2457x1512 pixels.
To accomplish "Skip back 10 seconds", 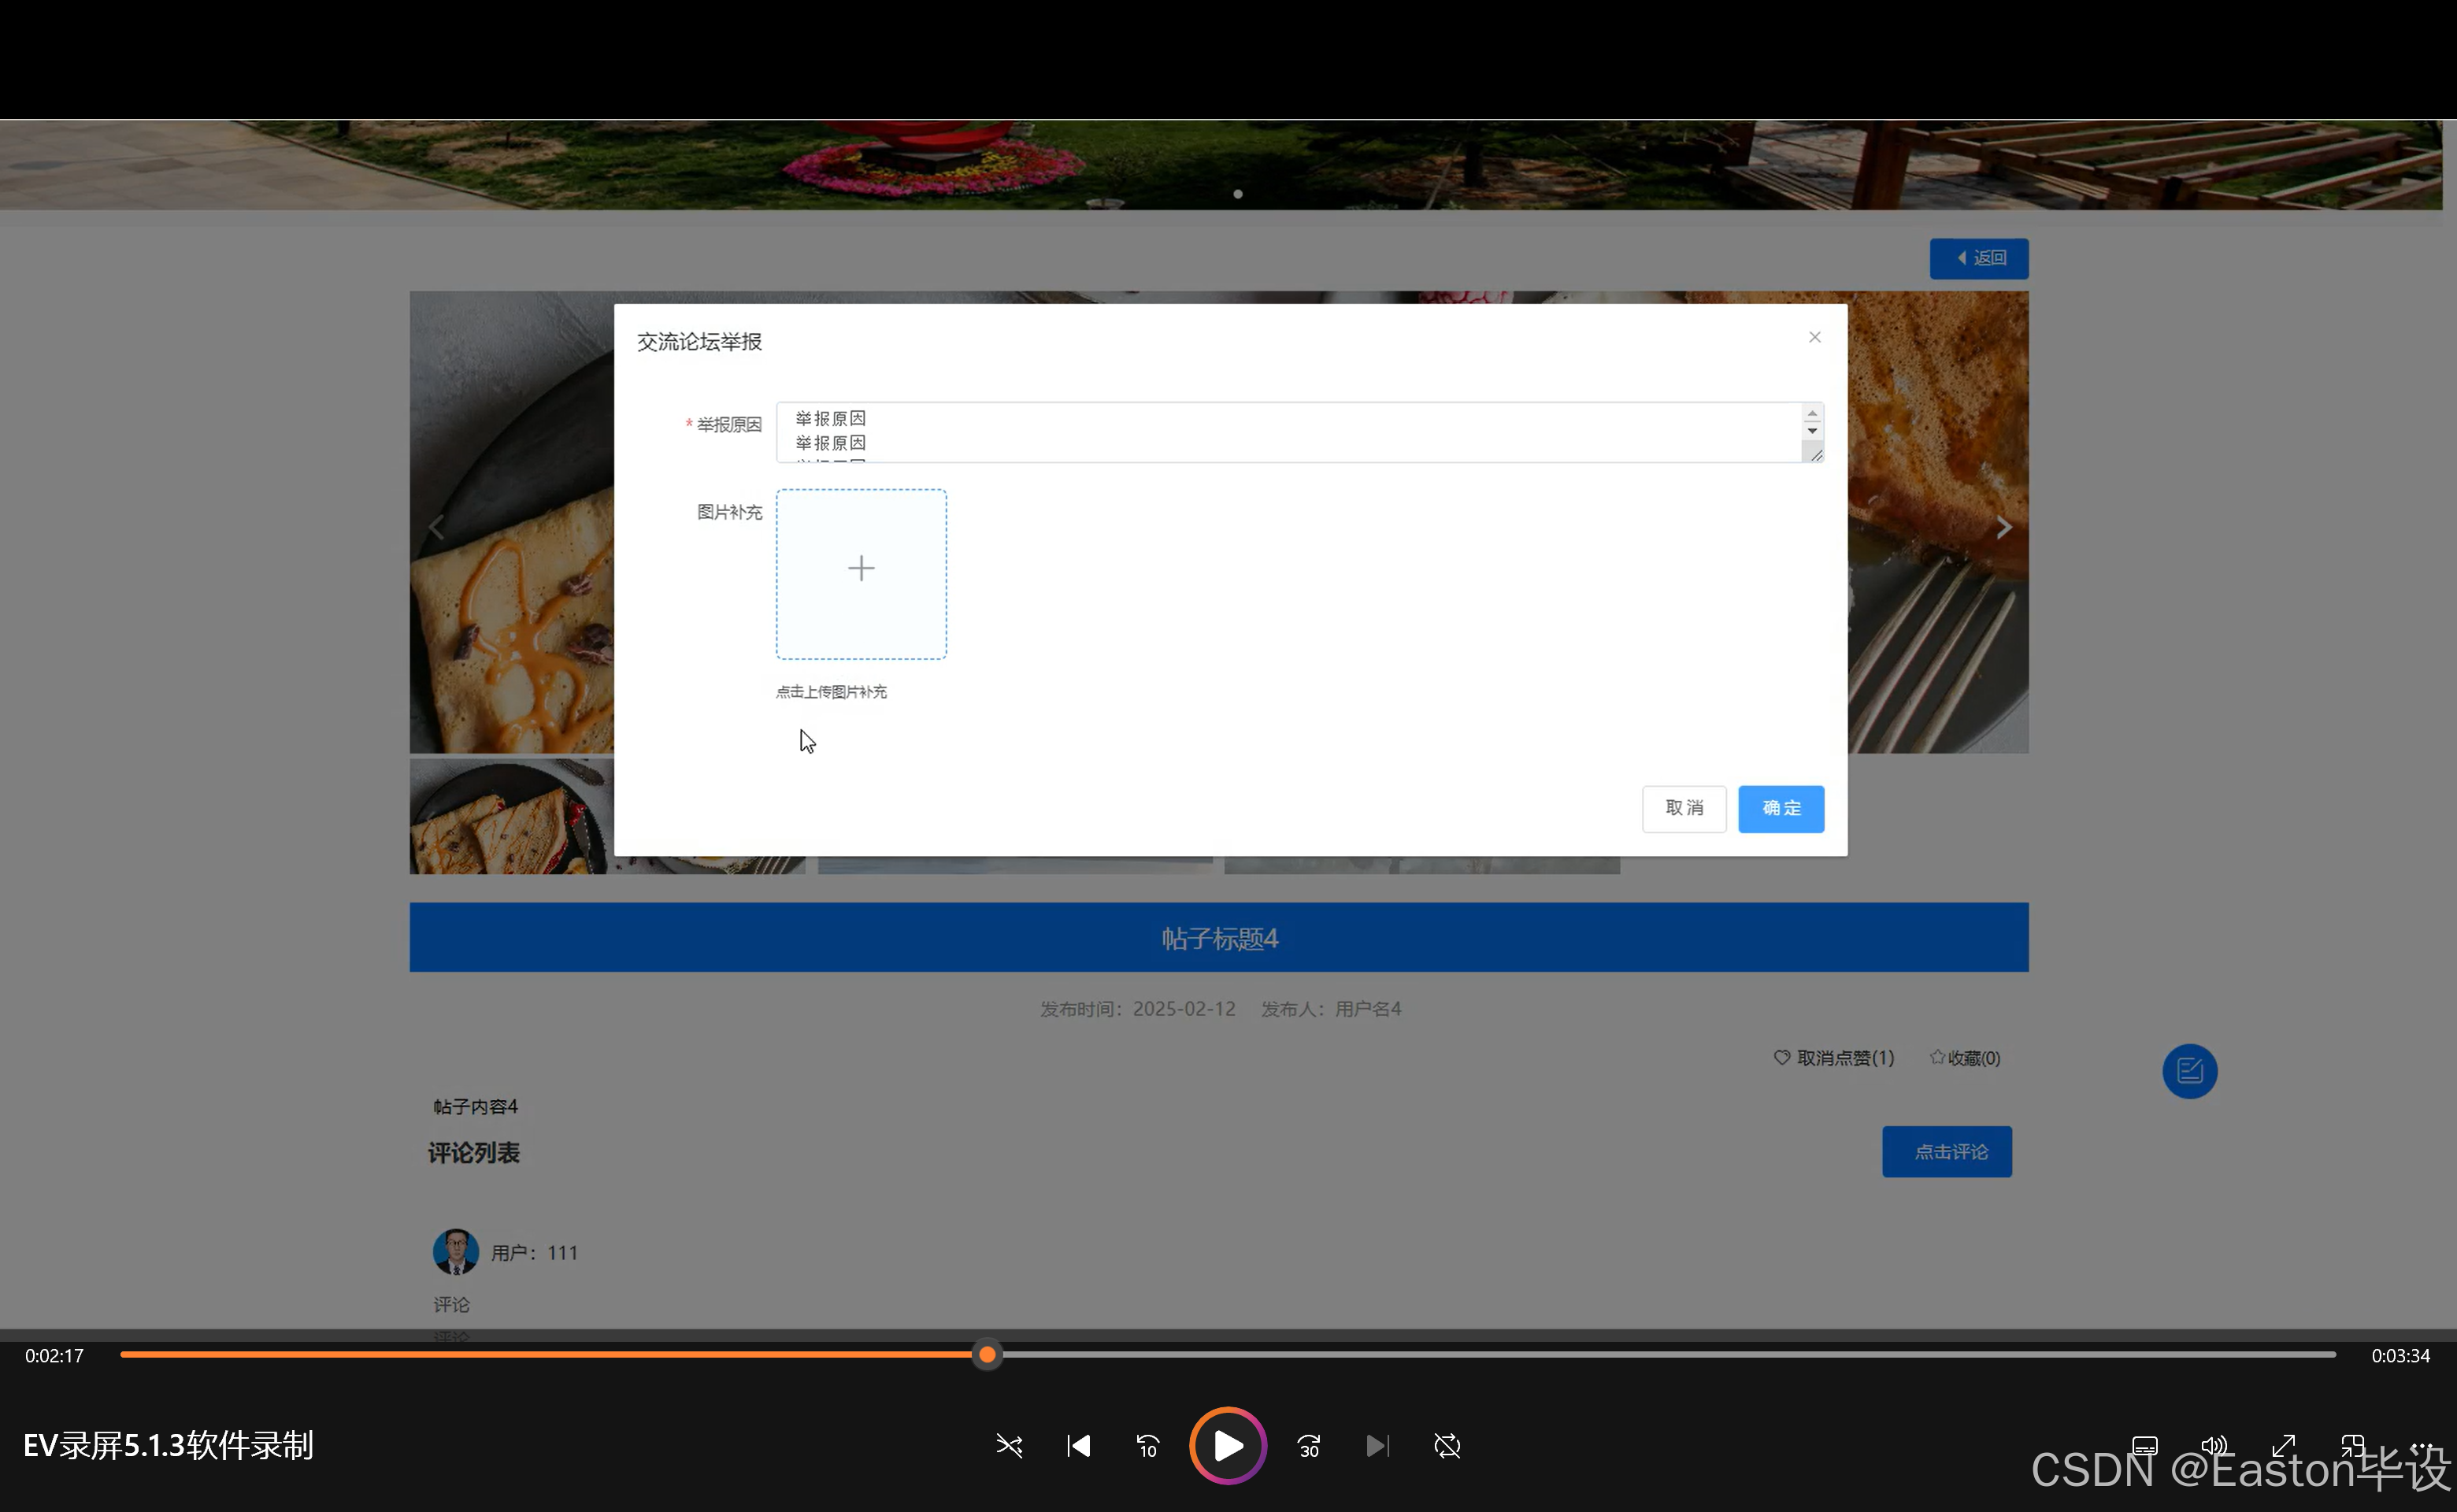I will [x=1147, y=1446].
